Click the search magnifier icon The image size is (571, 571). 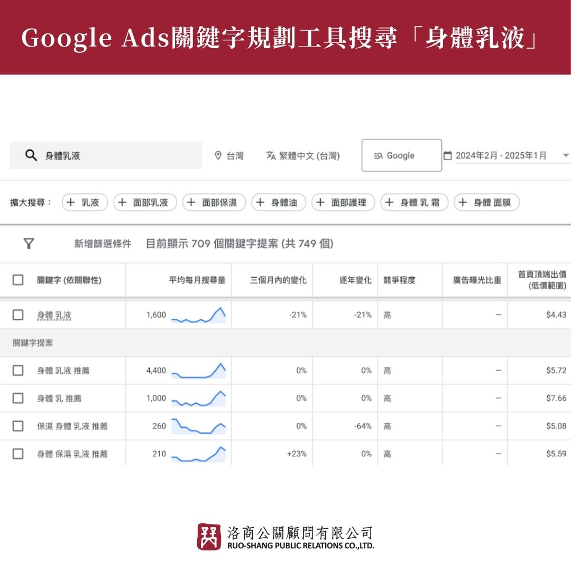click(x=31, y=155)
